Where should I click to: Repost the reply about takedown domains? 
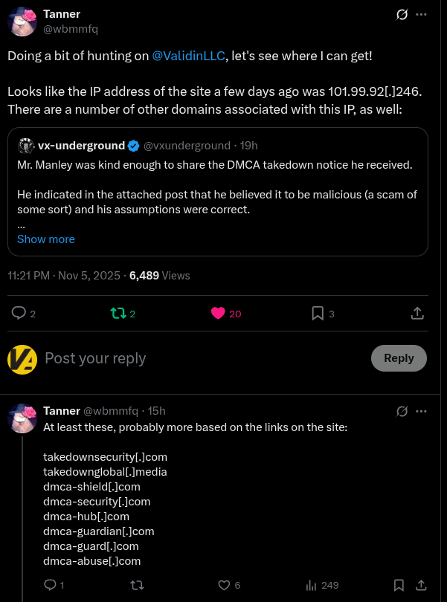137,585
